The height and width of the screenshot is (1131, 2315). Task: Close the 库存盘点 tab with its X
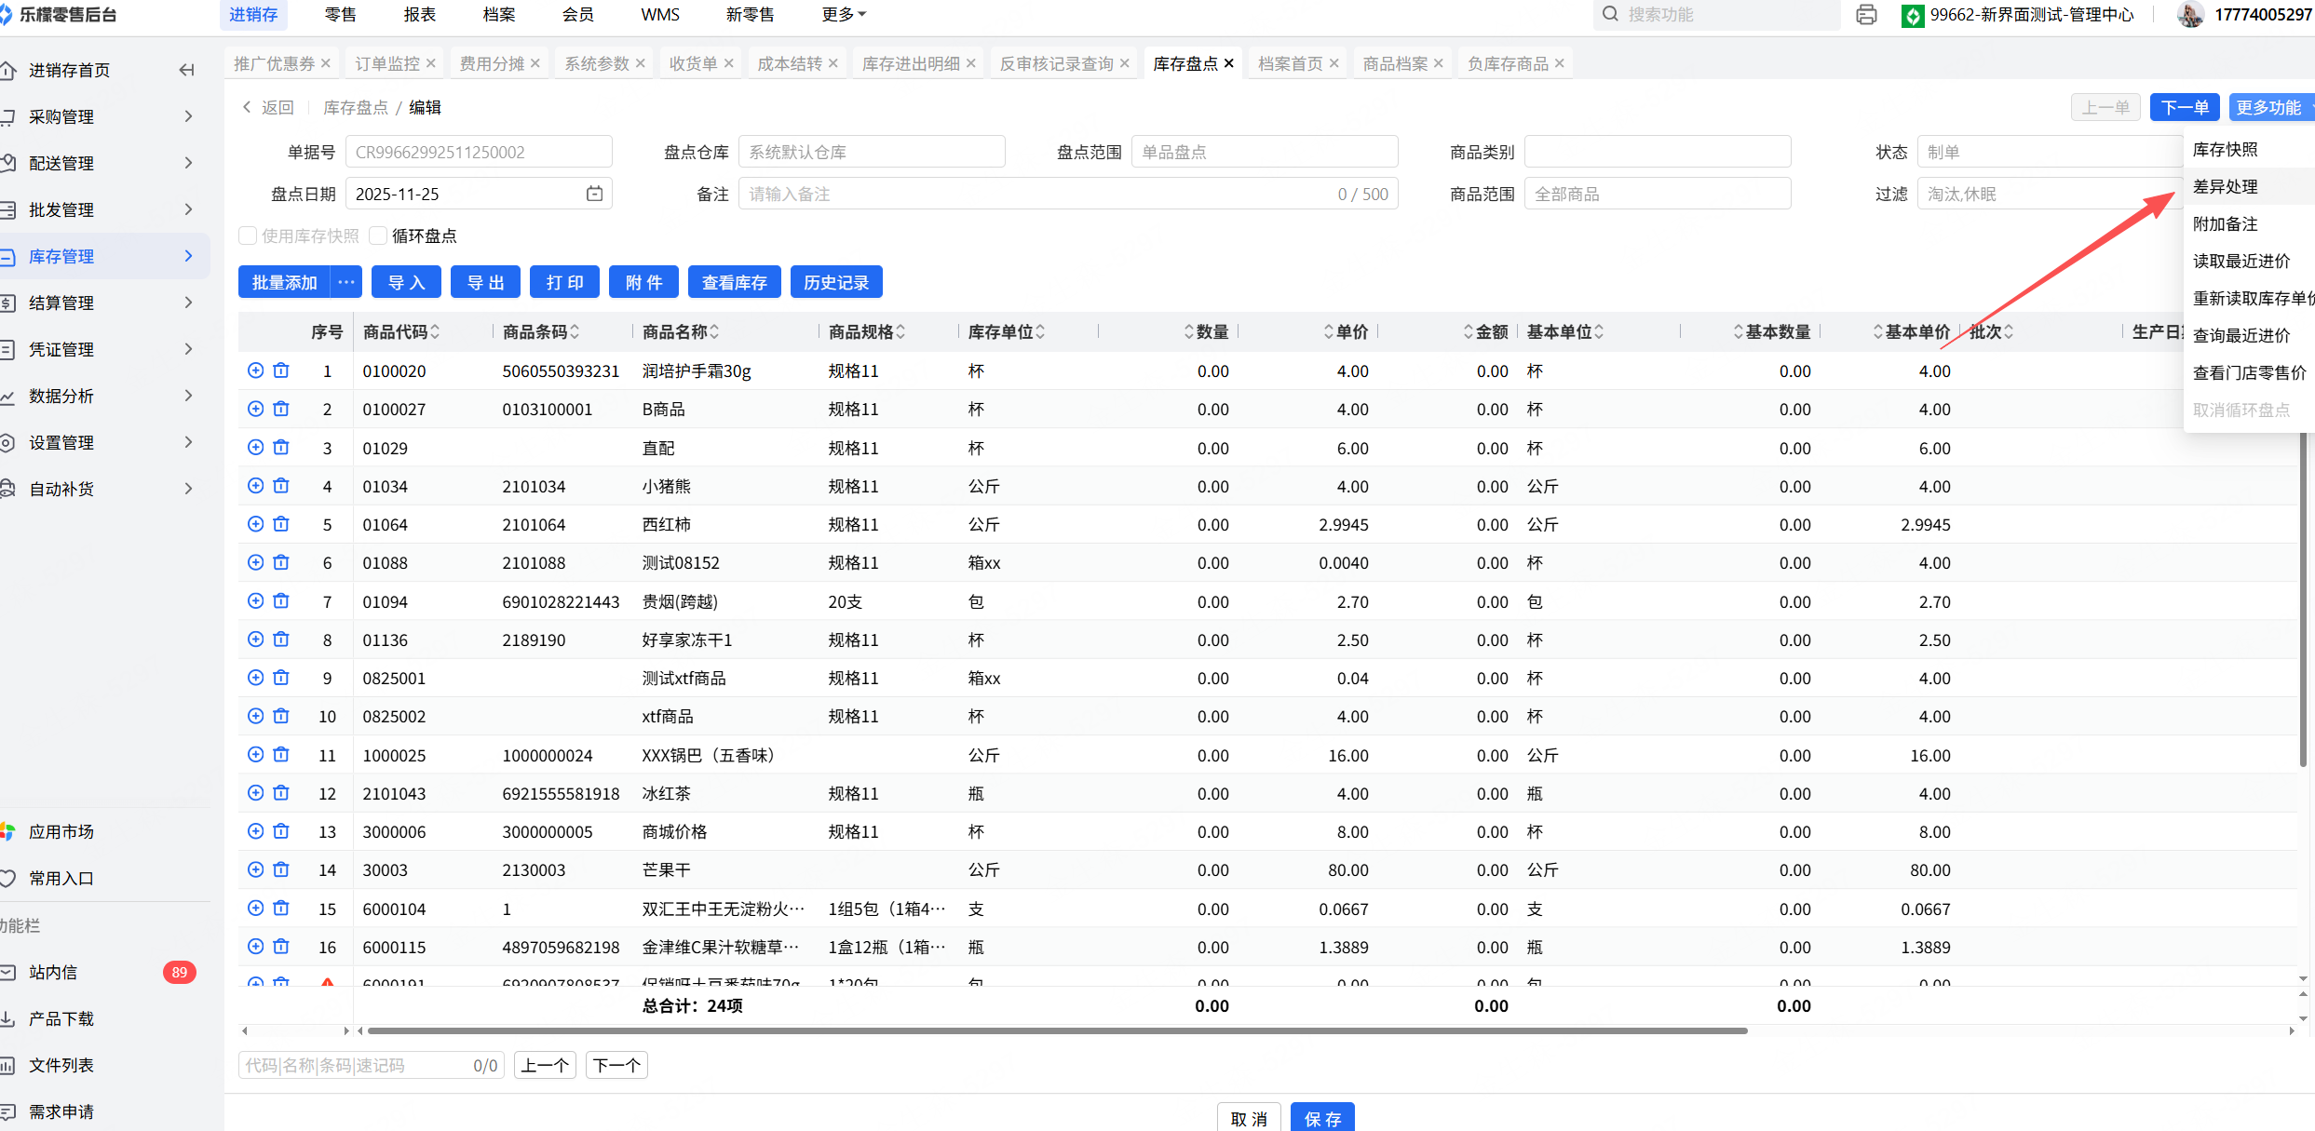[x=1229, y=63]
